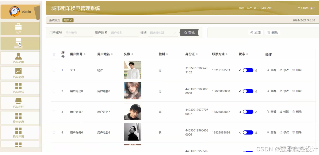Sort table by 身份证 column arrows
Image resolution: width=319 pixels, height=155 pixels.
tap(197, 54)
